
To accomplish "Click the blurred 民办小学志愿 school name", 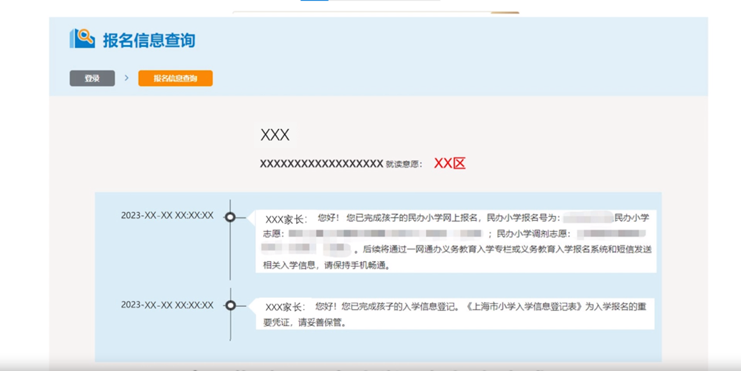I will [x=385, y=234].
